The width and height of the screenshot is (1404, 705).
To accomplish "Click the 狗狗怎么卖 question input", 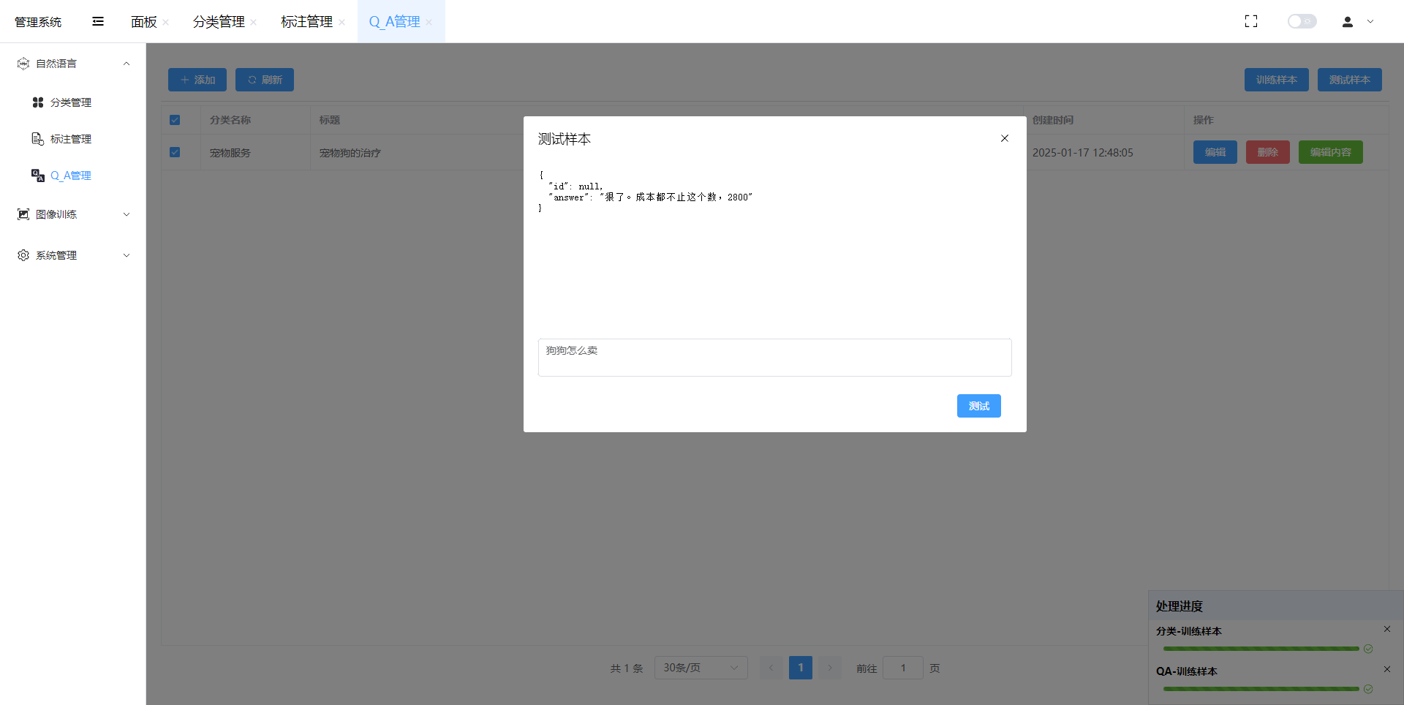I will (x=775, y=358).
